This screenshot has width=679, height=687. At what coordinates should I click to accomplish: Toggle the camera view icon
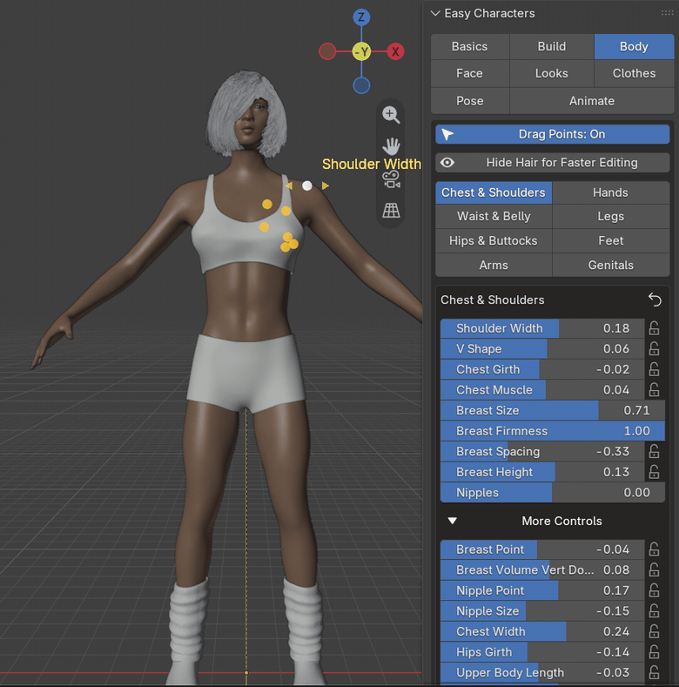pos(391,179)
